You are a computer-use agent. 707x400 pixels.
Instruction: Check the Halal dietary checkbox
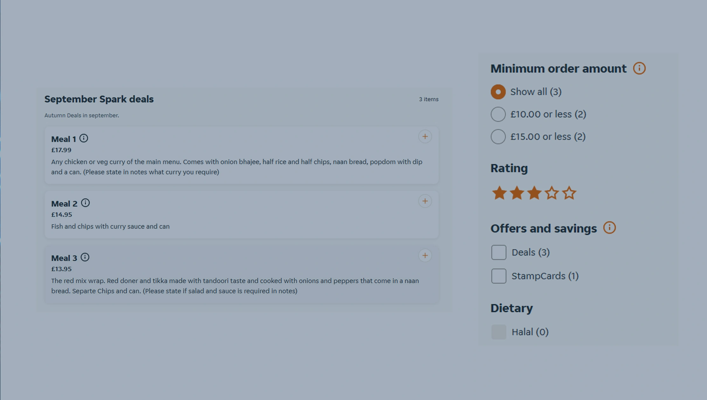[x=498, y=332]
